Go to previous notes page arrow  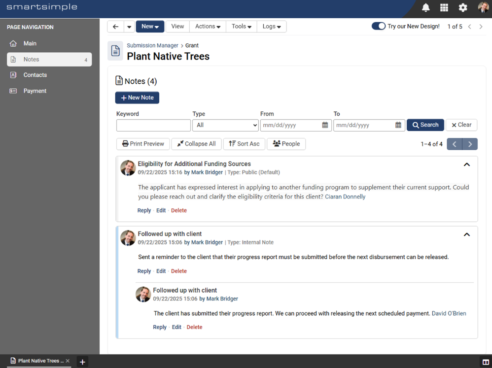[x=455, y=144]
